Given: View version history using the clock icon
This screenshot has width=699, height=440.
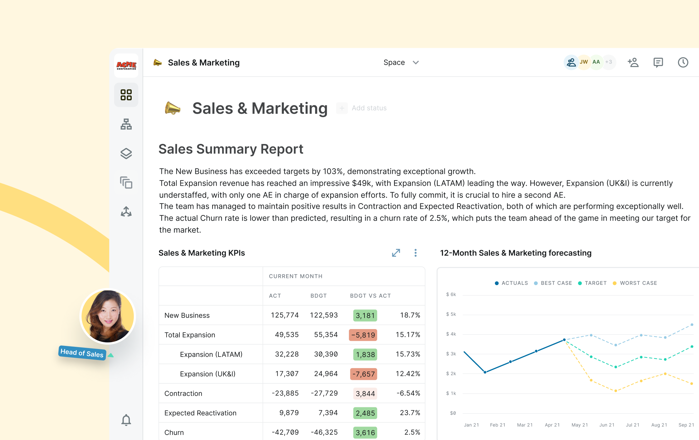Looking at the screenshot, I should pos(683,62).
